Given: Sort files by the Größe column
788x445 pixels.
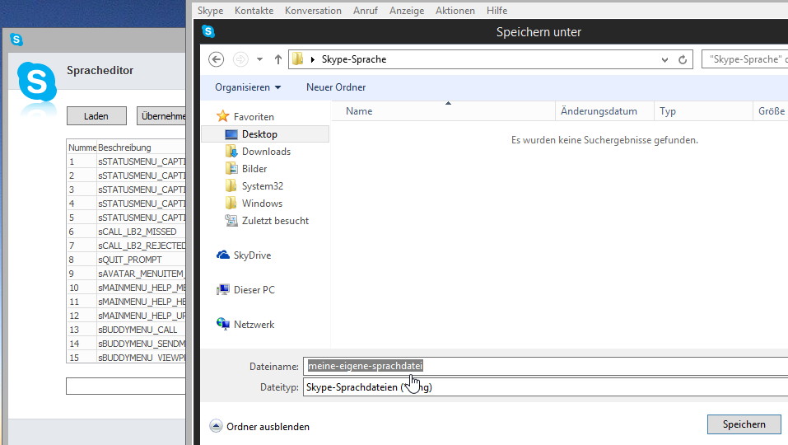Looking at the screenshot, I should pyautogui.click(x=771, y=111).
